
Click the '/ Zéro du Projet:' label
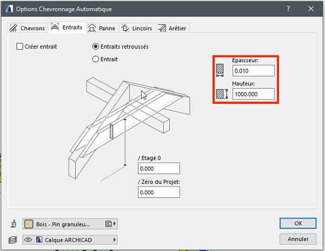coord(159,182)
